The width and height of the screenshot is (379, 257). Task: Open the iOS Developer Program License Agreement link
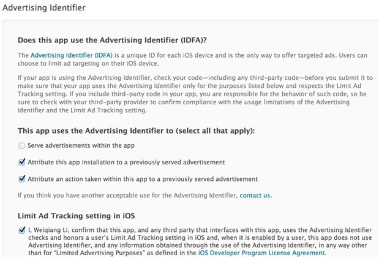click(261, 253)
